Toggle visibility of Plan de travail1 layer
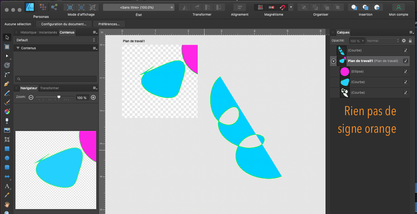417x214 pixels. pyautogui.click(x=406, y=61)
